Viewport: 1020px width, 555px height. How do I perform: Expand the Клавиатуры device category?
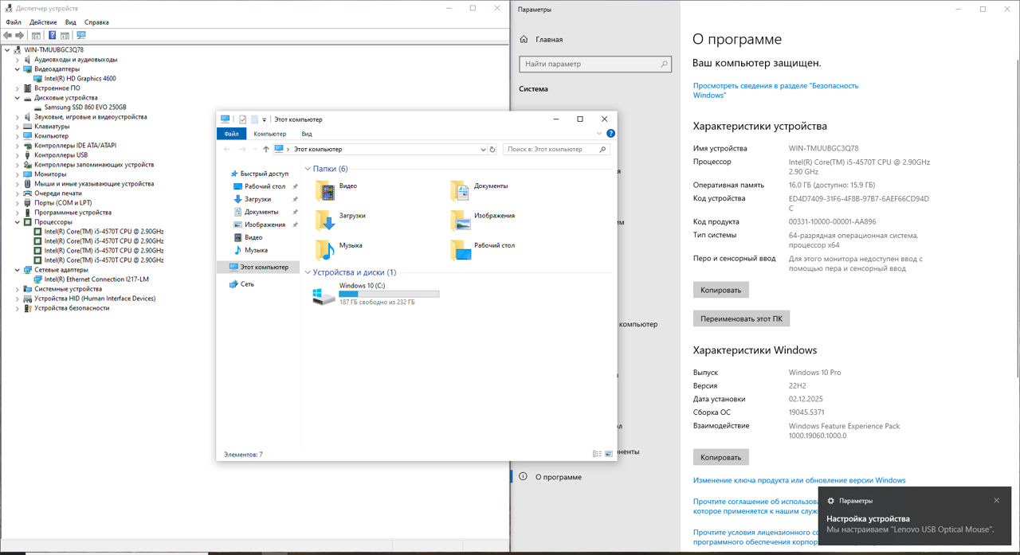pos(18,127)
